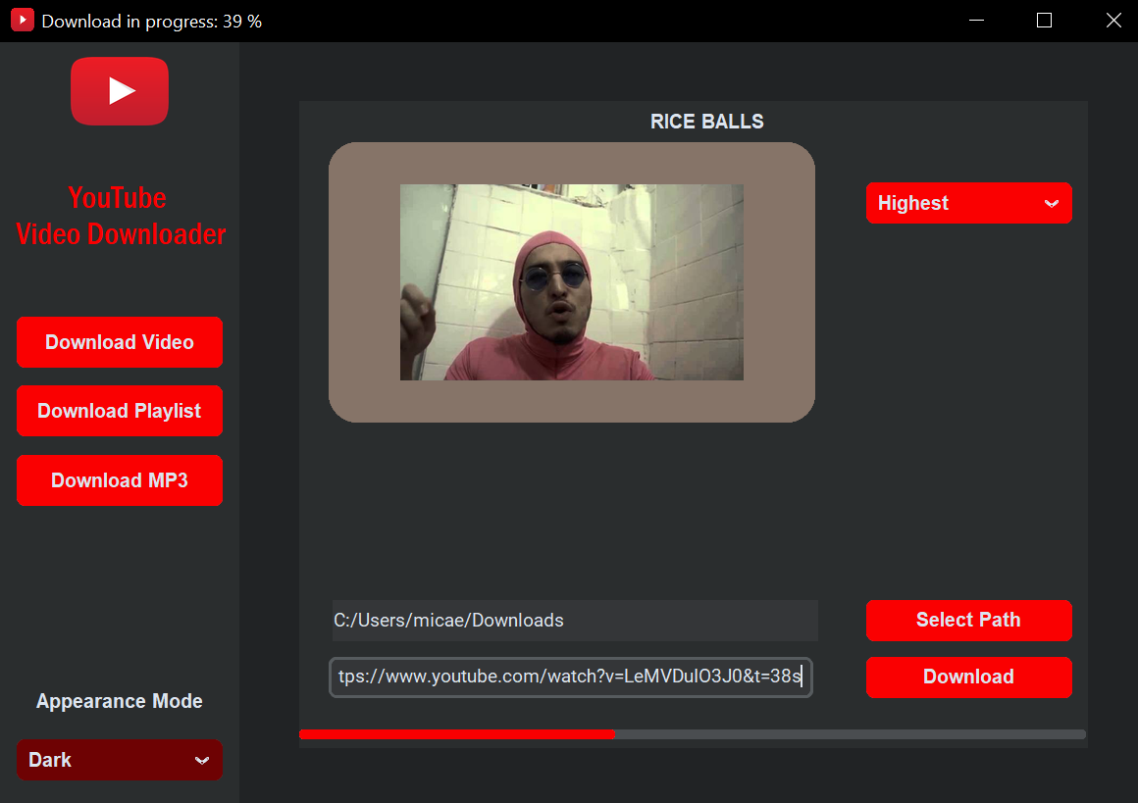Expand the chevron on the quality selector
1138x803 pixels.
click(x=1052, y=203)
